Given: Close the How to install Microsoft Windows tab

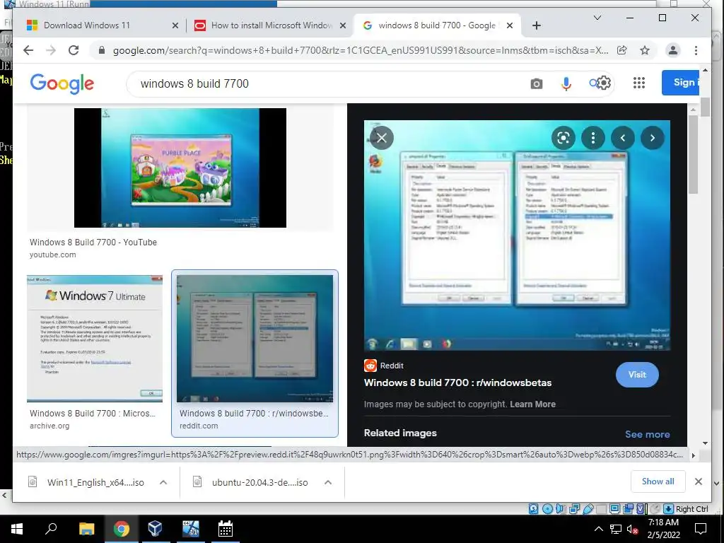Looking at the screenshot, I should tap(343, 25).
